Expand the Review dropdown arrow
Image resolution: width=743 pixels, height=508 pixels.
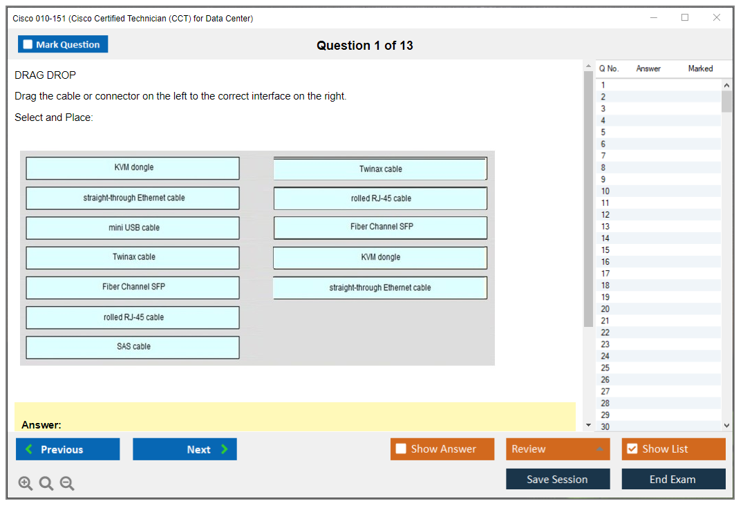[x=599, y=449]
